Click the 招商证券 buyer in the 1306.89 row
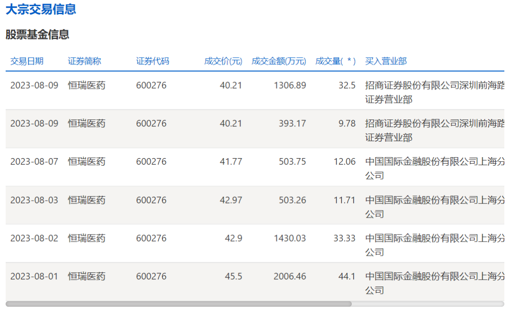Screen dimensions: 510x311 tap(434, 92)
